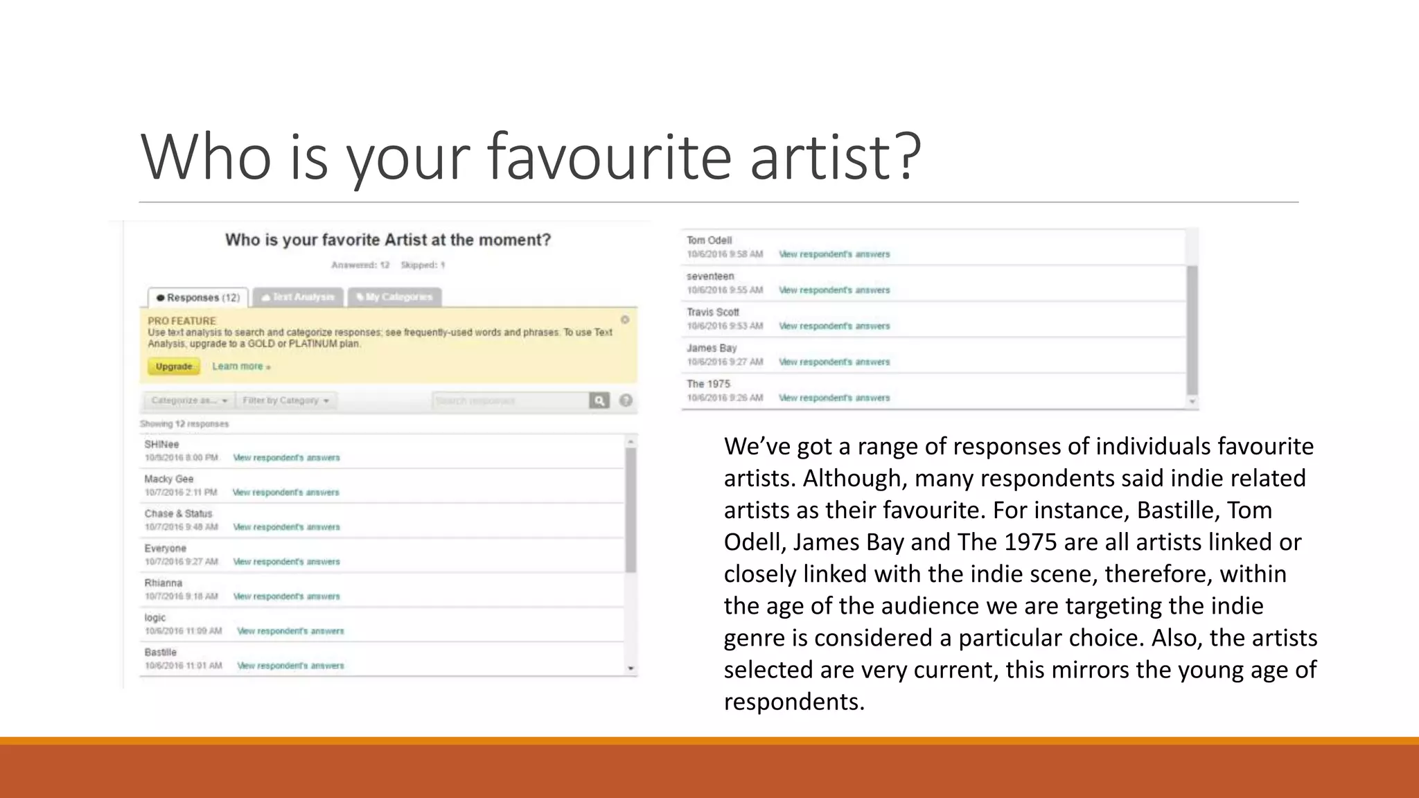
Task: View respondent's answers for James Bay
Action: pyautogui.click(x=834, y=362)
